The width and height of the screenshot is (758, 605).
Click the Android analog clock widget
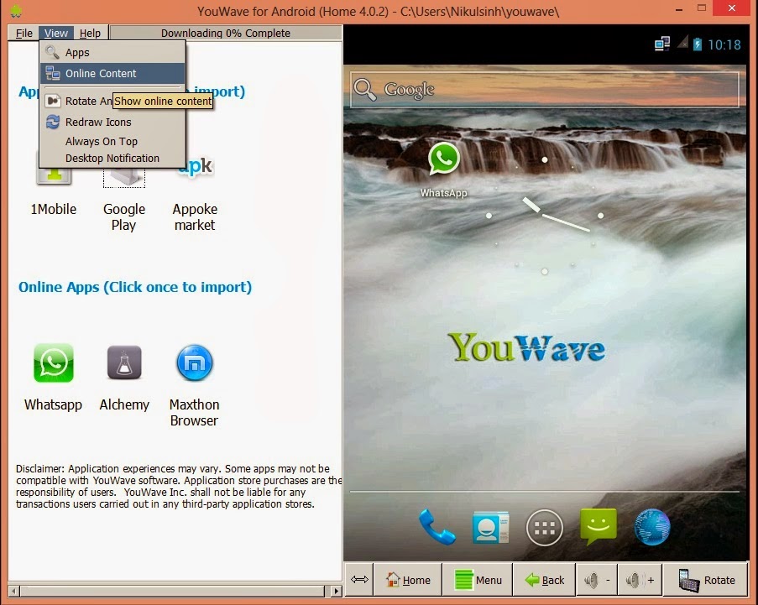(x=544, y=216)
